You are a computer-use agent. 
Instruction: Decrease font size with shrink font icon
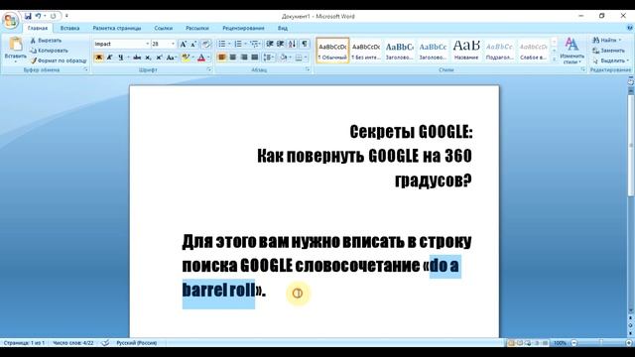tap(193, 44)
